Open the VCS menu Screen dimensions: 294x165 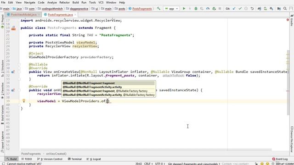click(101, 2)
